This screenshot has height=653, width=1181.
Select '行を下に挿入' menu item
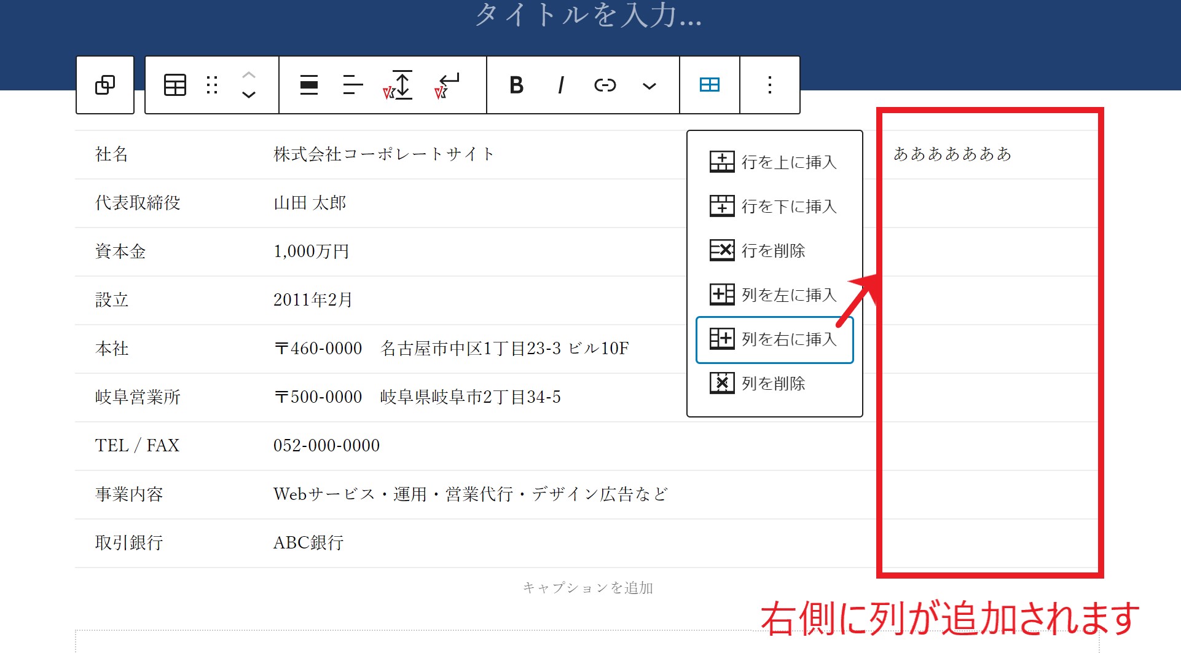point(774,206)
